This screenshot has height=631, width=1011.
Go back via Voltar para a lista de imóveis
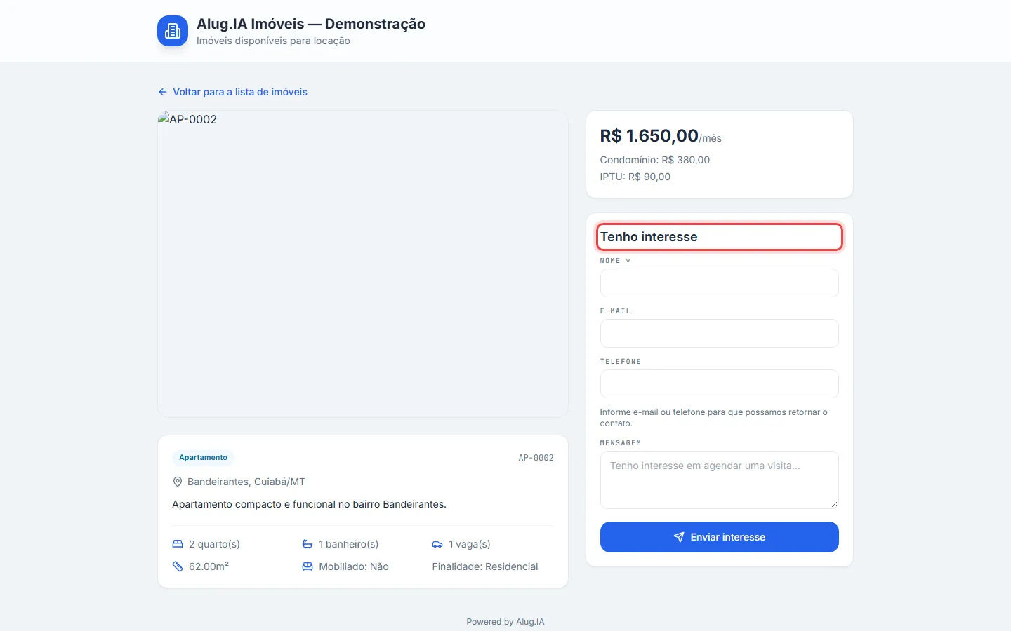233,92
